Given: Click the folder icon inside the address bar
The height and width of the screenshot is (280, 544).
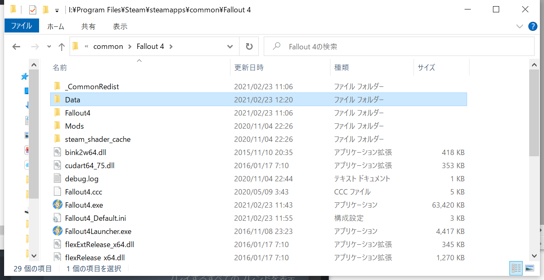Looking at the screenshot, I should coord(75,46).
